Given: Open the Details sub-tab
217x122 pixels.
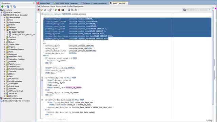Looking at the screenshot, I should coord(64,6).
